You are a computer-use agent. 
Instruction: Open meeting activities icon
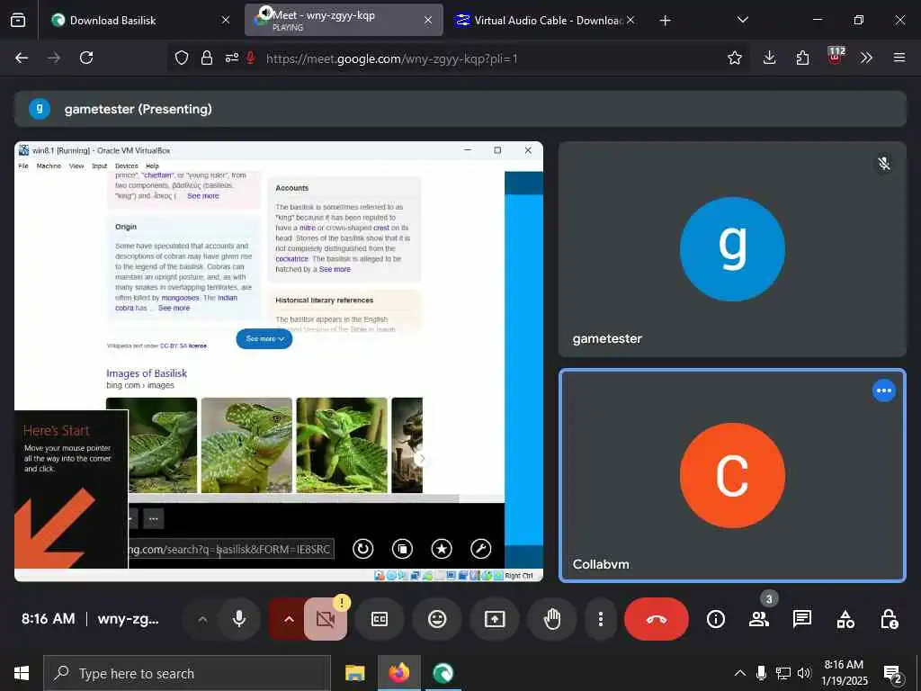coord(845,619)
